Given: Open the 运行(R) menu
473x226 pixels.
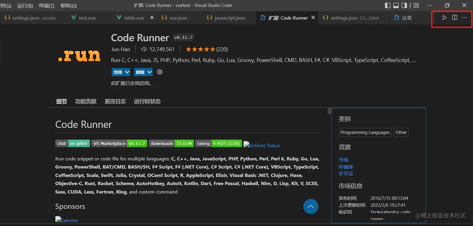Looking at the screenshot, I should pos(25,6).
